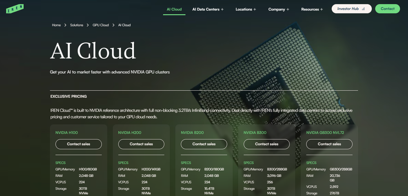Click the 3,096 GB RAM value
This screenshot has width=408, height=196.
click(274, 176)
